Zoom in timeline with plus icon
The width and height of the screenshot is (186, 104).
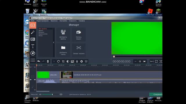[61, 94]
